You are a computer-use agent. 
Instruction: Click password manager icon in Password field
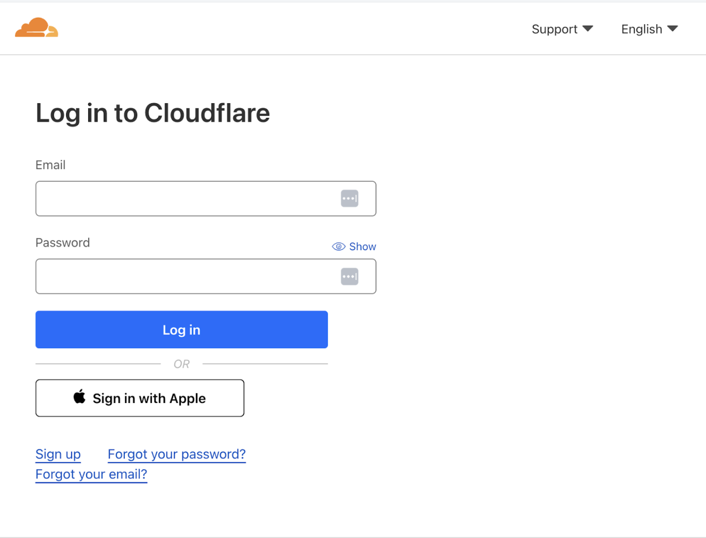pos(350,277)
